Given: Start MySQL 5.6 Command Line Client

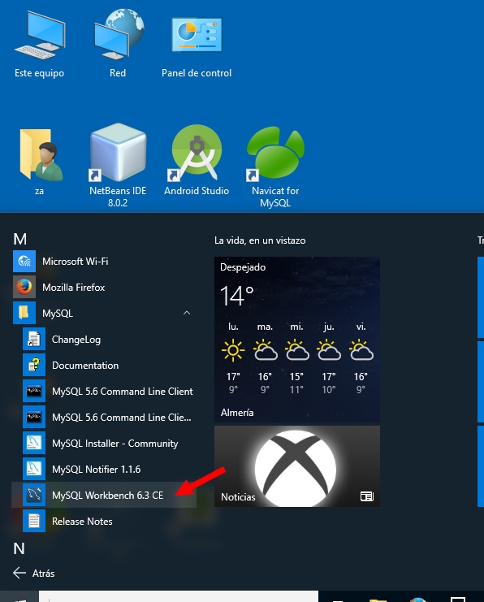Looking at the screenshot, I should pyautogui.click(x=104, y=392).
